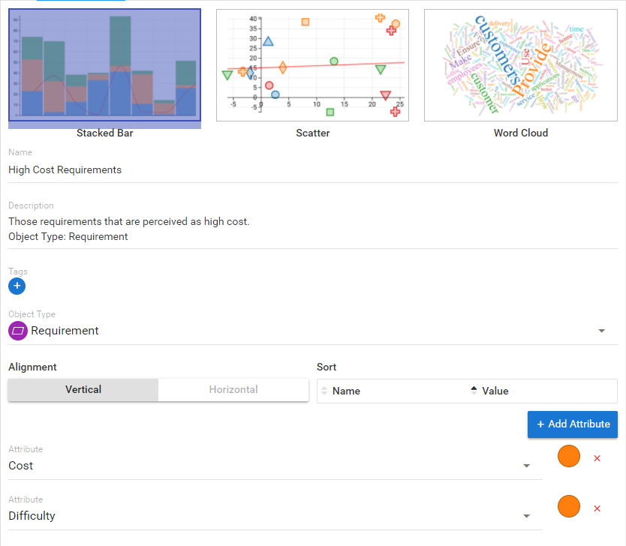
Task: Remove the Cost attribute with red X
Action: [597, 458]
